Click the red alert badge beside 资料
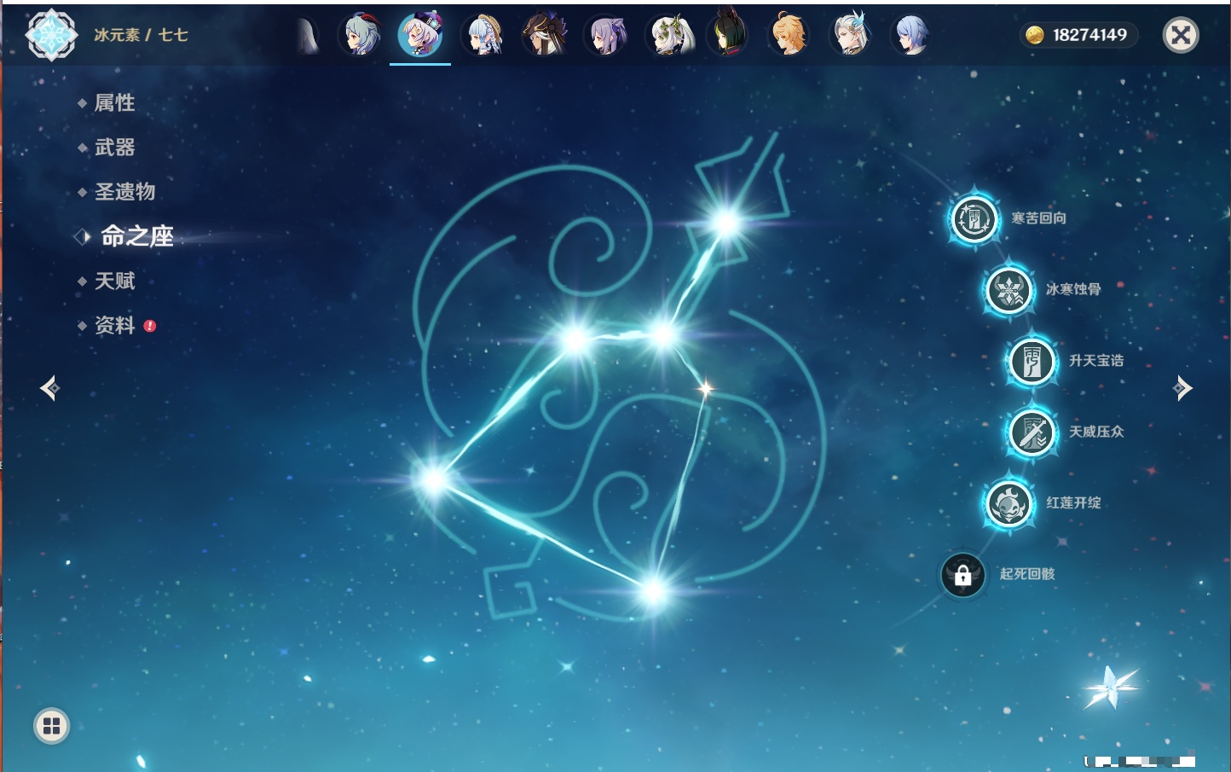Screen dimensions: 1231x772 150,326
